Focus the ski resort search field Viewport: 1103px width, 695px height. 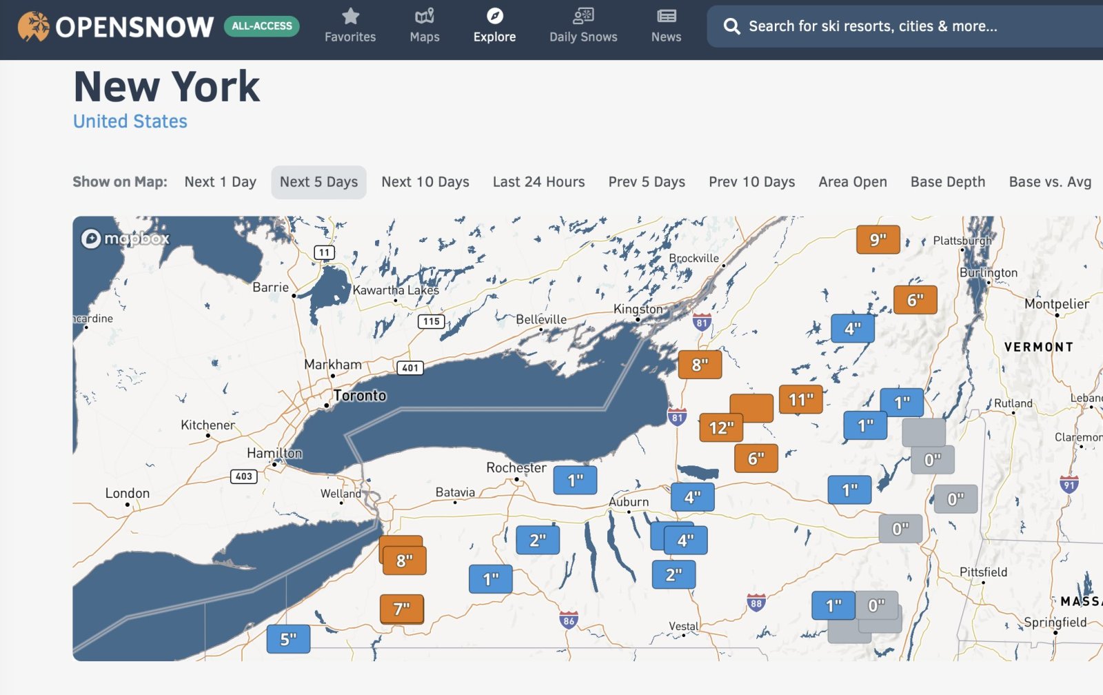[x=896, y=26]
